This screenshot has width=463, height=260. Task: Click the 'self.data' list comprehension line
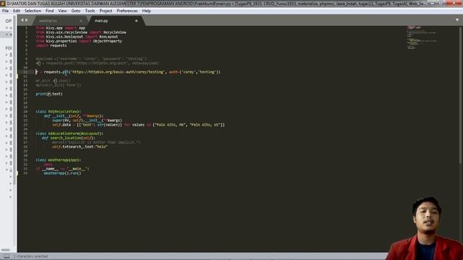[138, 125]
